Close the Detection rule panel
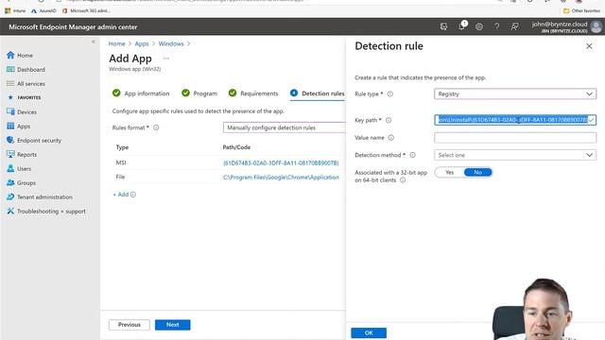This screenshot has height=340, width=605. point(589,46)
